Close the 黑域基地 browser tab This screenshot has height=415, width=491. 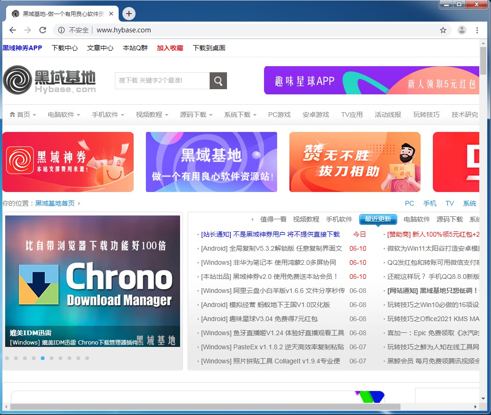[x=111, y=14]
